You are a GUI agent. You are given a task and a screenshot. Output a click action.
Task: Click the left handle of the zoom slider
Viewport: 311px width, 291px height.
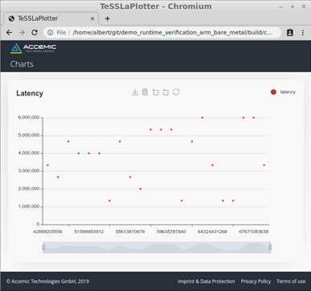(x=43, y=248)
